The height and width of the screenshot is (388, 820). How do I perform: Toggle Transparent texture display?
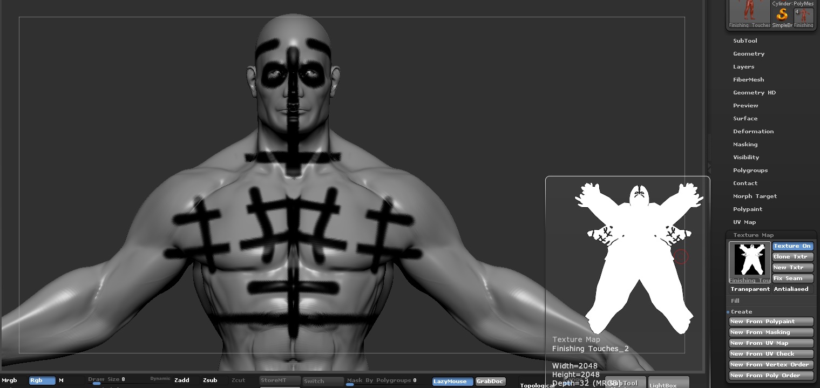(750, 289)
